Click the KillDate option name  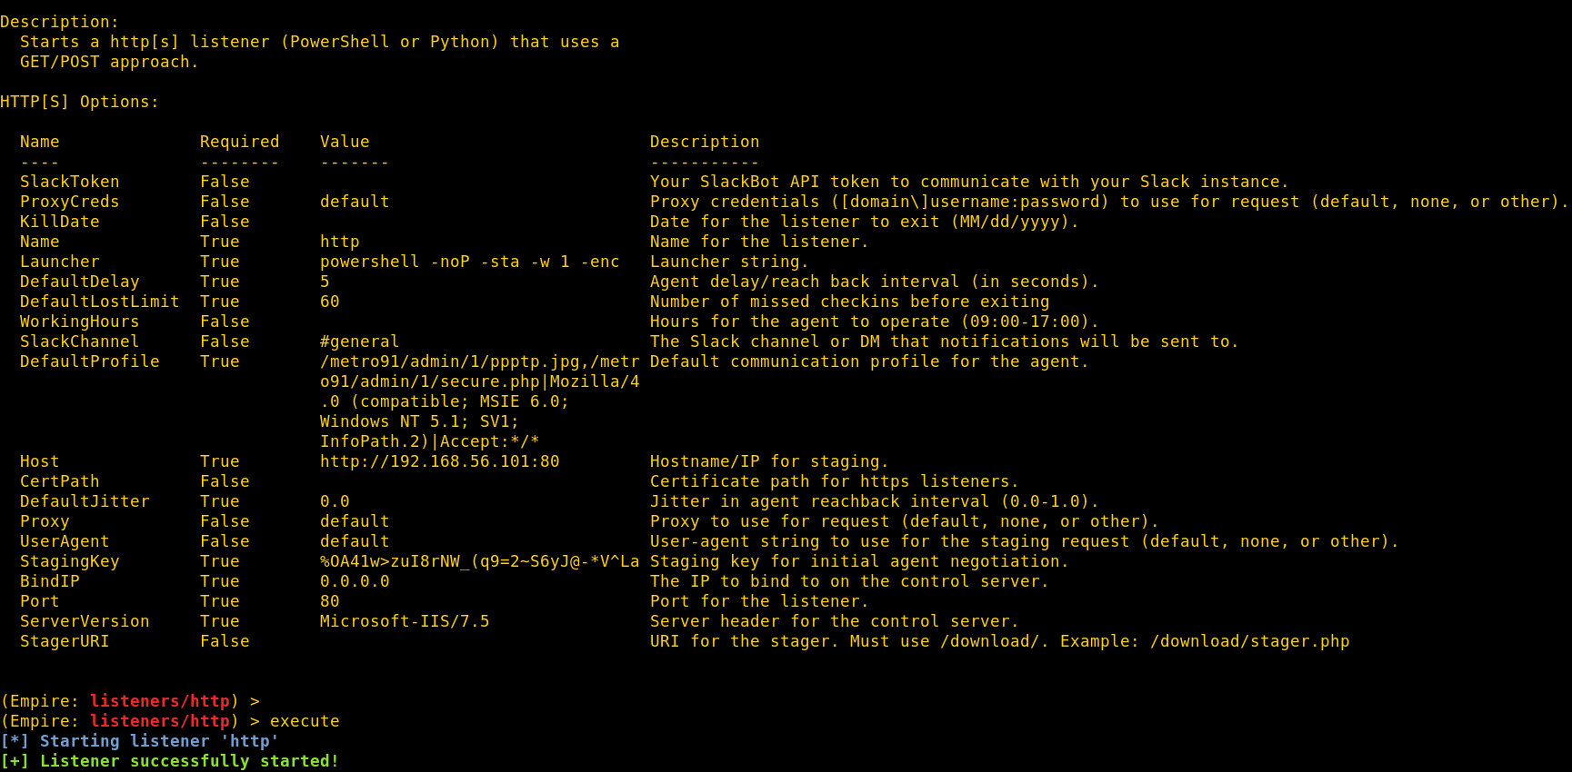(59, 222)
